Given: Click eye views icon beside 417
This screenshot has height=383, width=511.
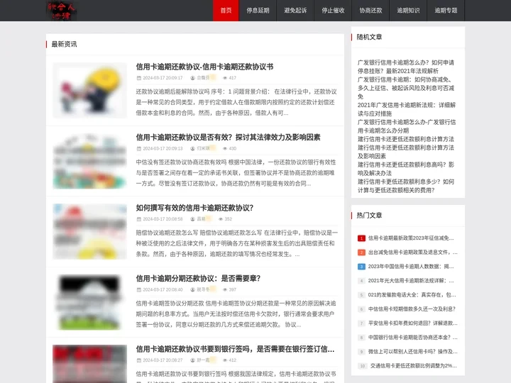Looking at the screenshot, I should tap(225, 78).
